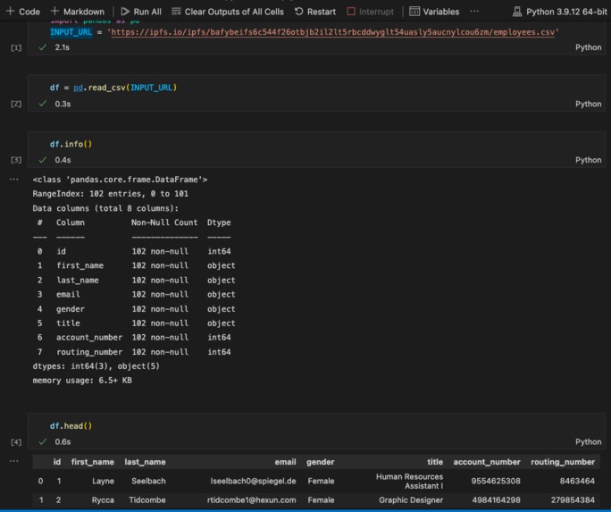This screenshot has width=611, height=512.
Task: Click the execution count [1] label
Action: pos(16,48)
